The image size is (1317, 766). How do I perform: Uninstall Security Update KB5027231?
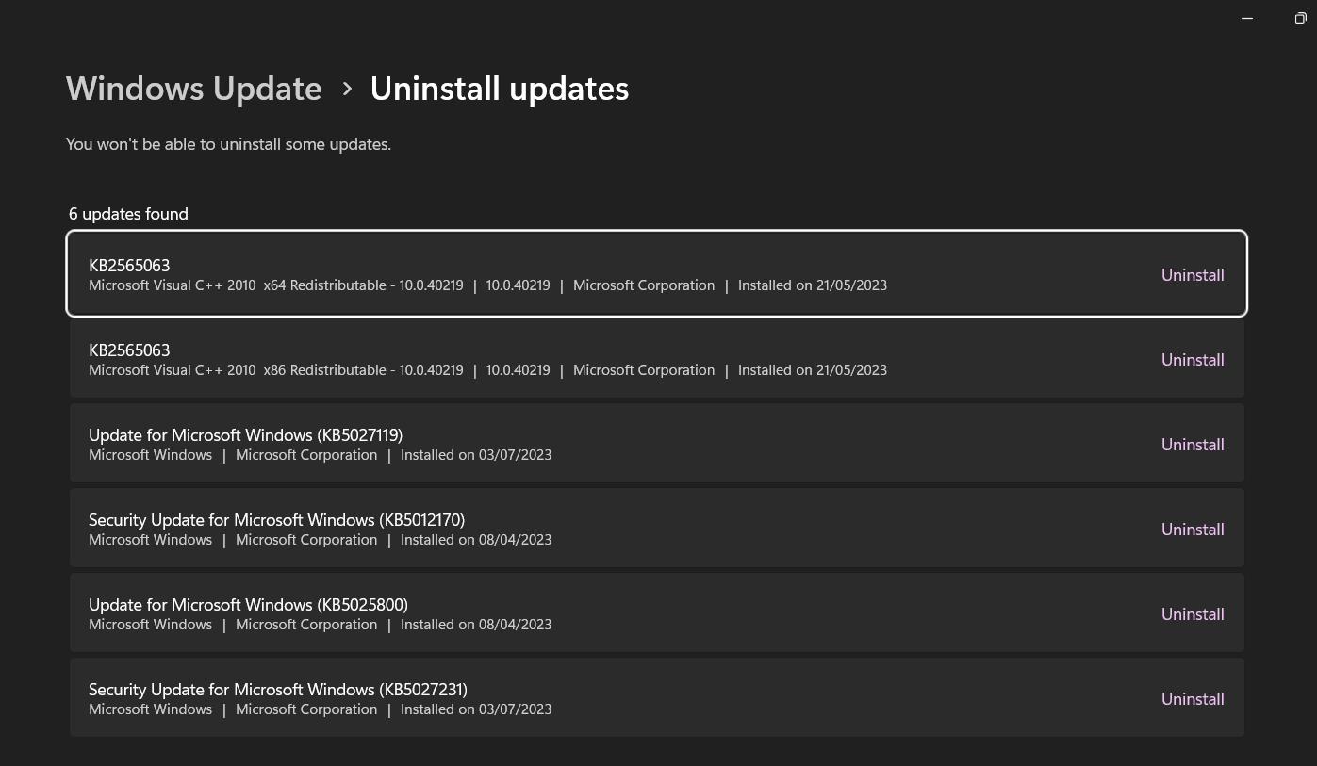click(1193, 698)
